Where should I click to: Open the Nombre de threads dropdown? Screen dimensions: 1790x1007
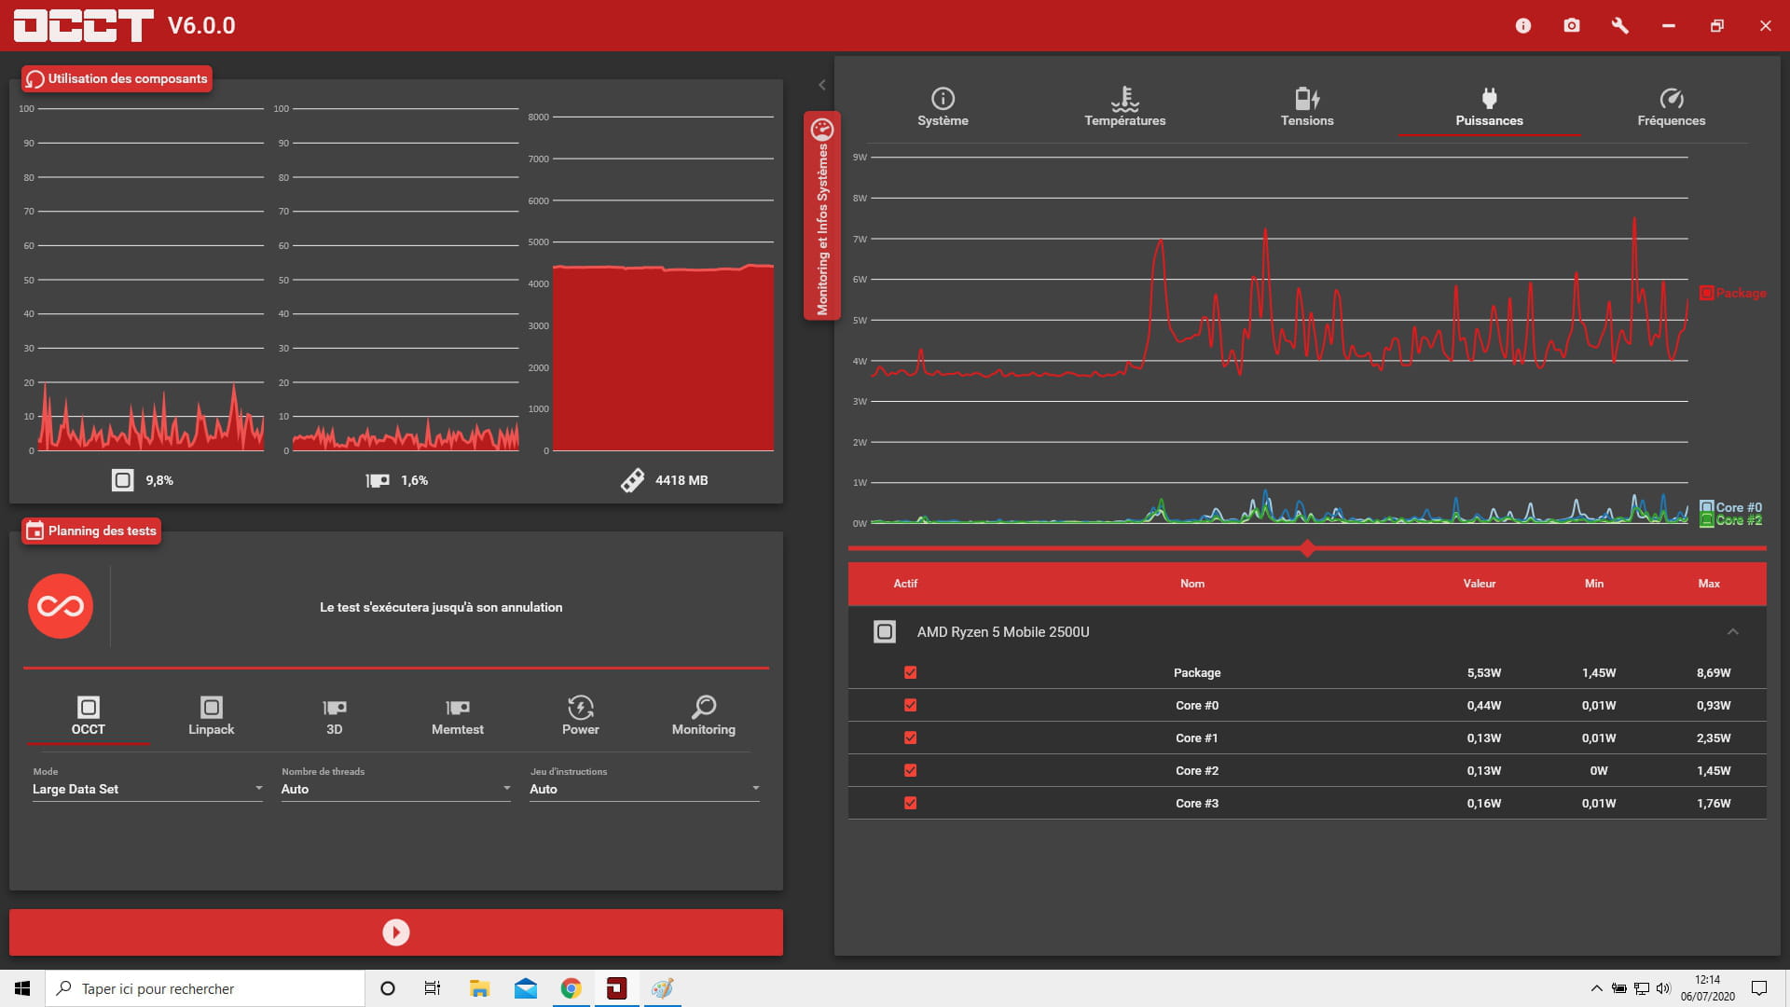(x=396, y=789)
